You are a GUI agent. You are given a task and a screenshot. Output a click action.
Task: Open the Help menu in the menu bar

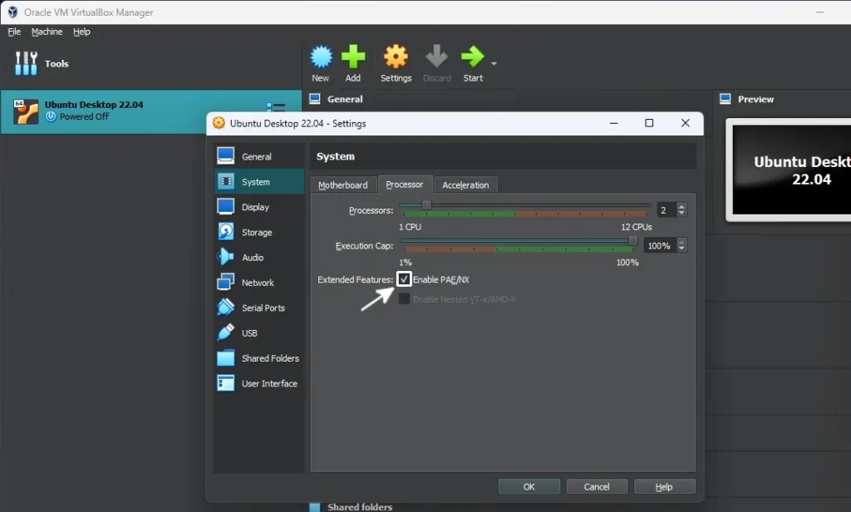(81, 32)
